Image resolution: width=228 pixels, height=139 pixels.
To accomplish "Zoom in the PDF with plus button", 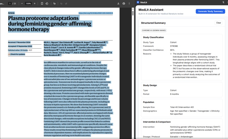I will click(x=35, y=3).
